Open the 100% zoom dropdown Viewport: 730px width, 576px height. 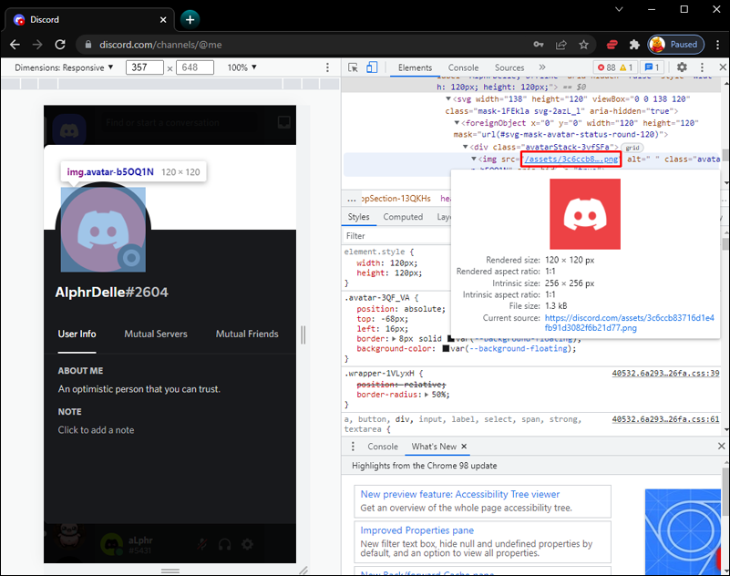(242, 67)
